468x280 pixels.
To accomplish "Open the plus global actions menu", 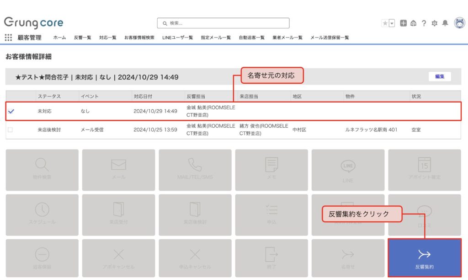I will [403, 23].
